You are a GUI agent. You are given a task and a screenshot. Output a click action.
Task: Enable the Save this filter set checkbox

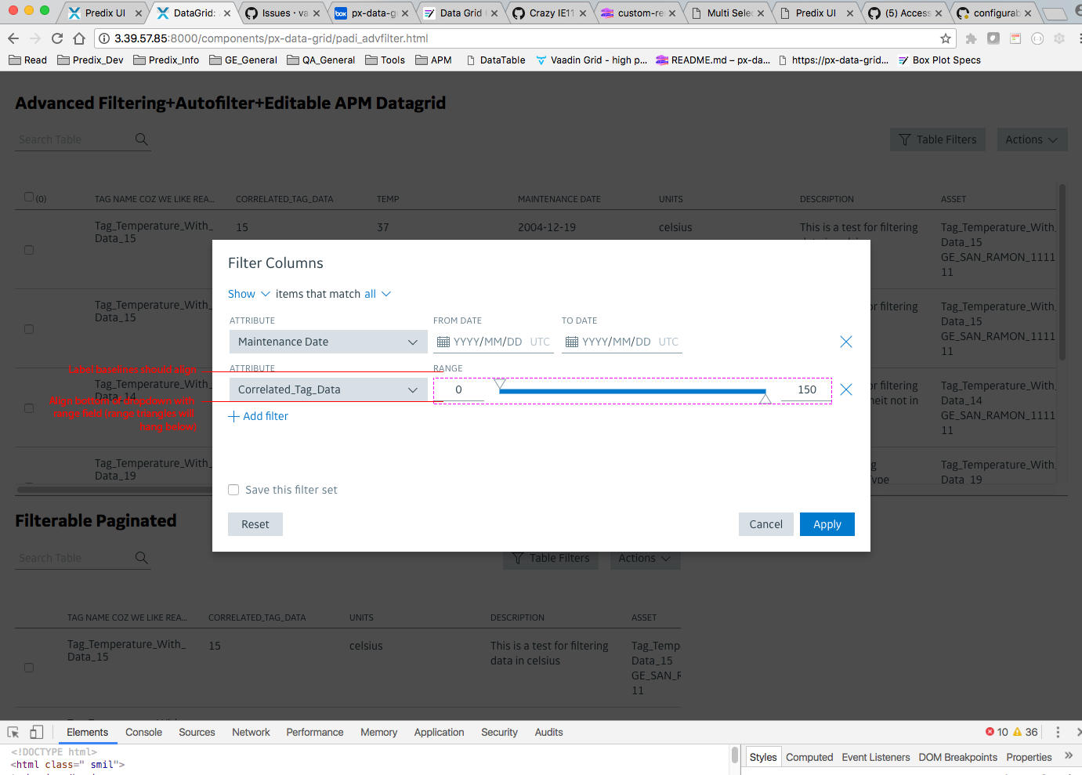click(x=233, y=489)
